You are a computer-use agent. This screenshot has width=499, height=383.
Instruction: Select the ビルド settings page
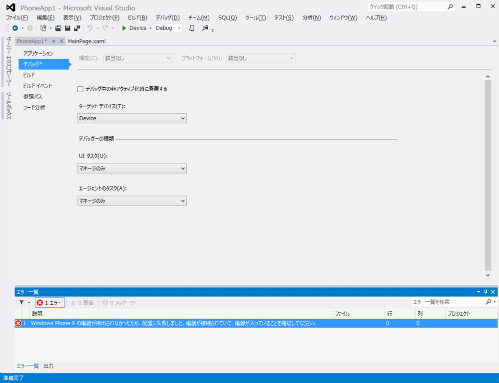click(29, 75)
